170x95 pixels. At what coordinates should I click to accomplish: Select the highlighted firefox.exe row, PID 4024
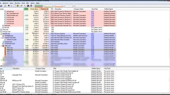pos(58,50)
